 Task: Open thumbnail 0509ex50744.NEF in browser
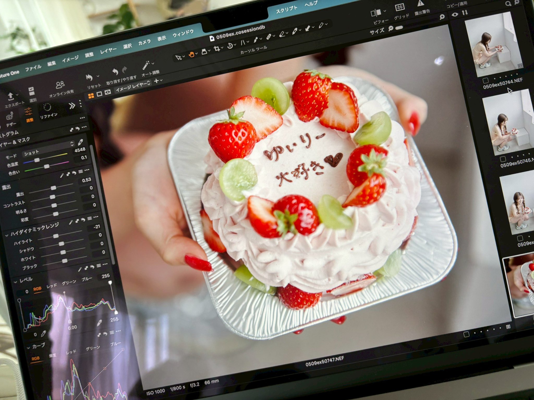494,44
